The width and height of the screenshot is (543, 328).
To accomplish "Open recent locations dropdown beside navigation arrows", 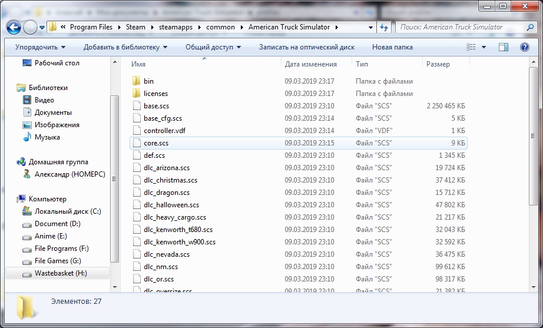I will pyautogui.click(x=42, y=27).
